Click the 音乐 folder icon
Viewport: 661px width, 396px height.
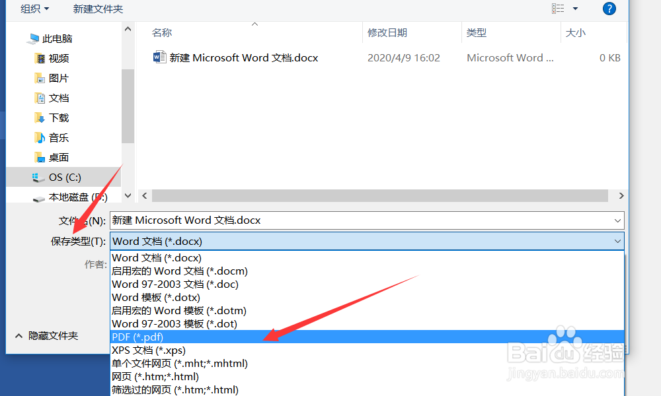(x=40, y=138)
